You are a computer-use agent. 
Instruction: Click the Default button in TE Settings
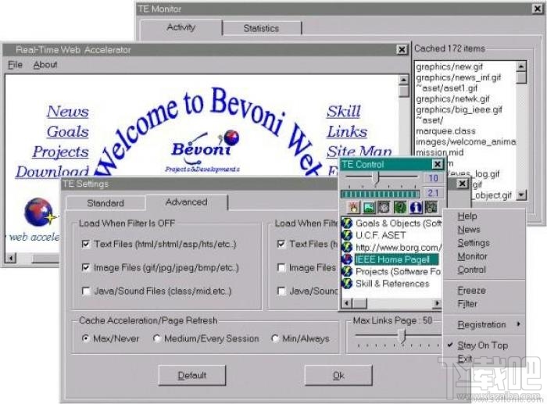click(192, 375)
